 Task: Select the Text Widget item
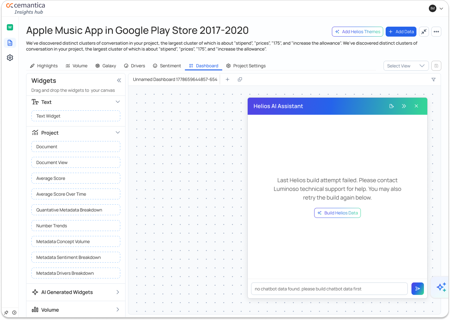tap(76, 116)
